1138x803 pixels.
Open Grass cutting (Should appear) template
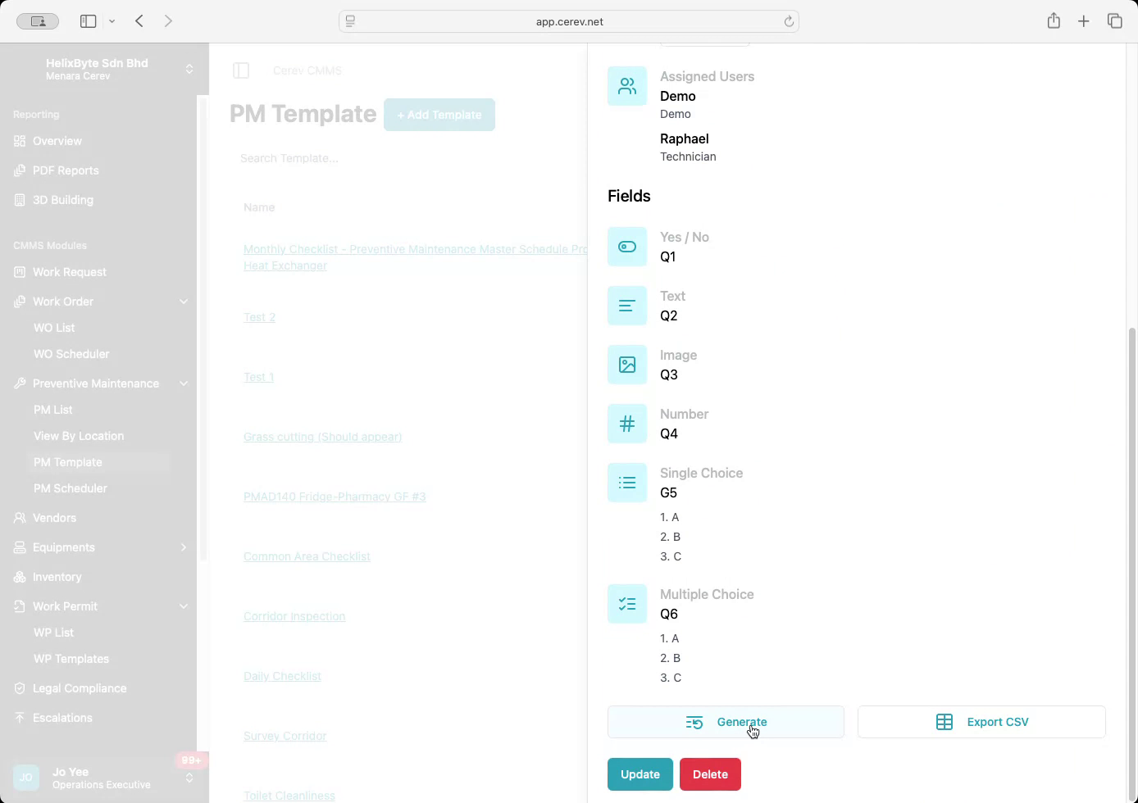click(322, 437)
